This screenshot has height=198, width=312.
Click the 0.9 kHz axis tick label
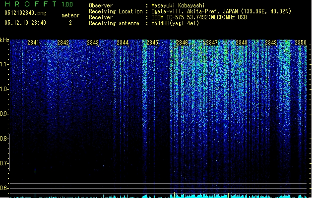4,114
